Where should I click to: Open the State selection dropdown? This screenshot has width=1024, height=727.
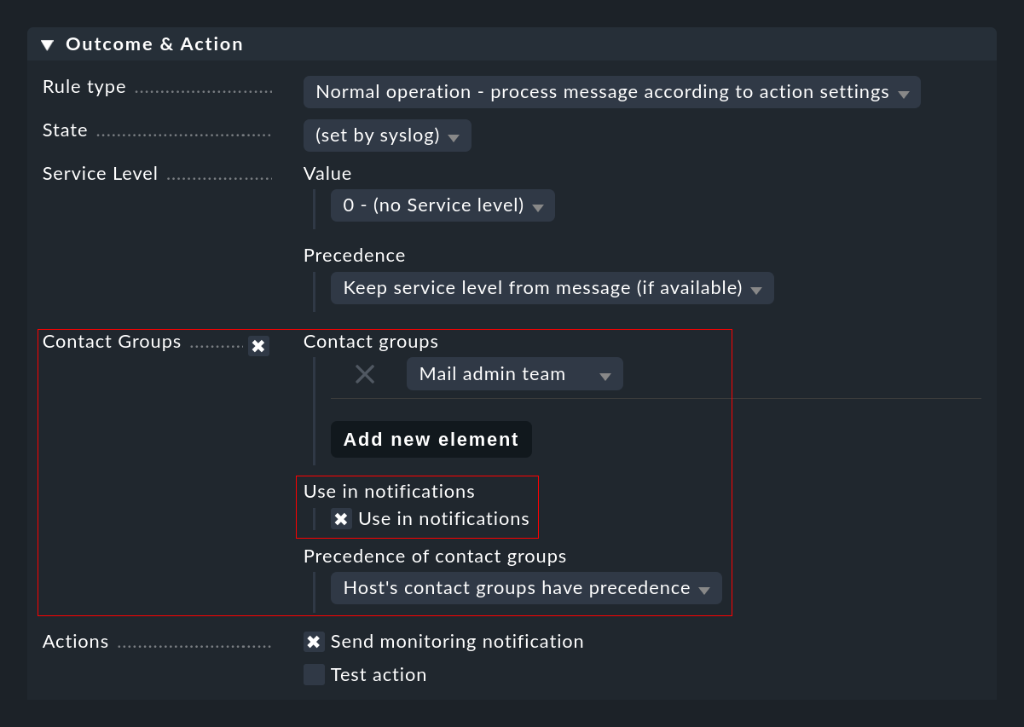pyautogui.click(x=386, y=136)
